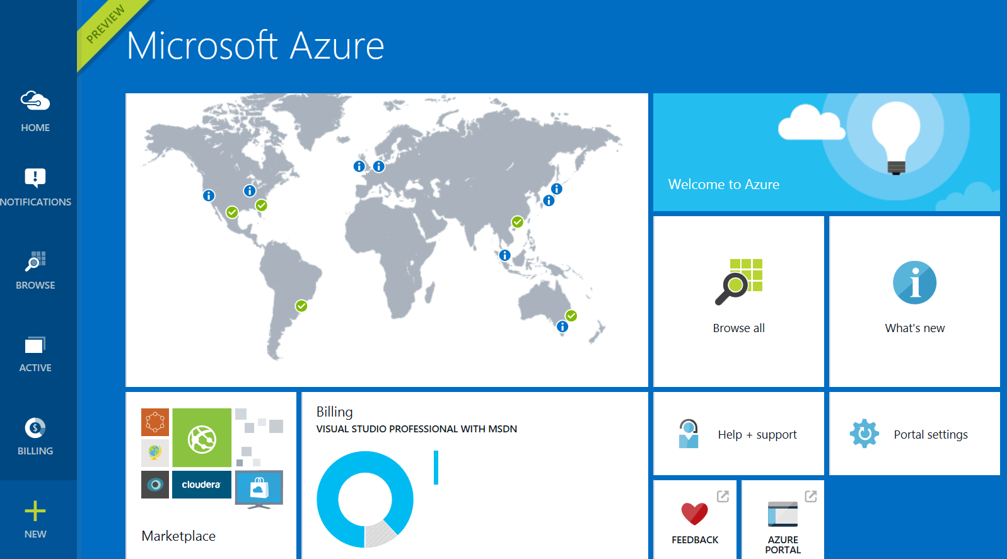This screenshot has width=1007, height=559.
Task: Click the dark eye-shaped Marketplace icon
Action: pyautogui.click(x=155, y=485)
